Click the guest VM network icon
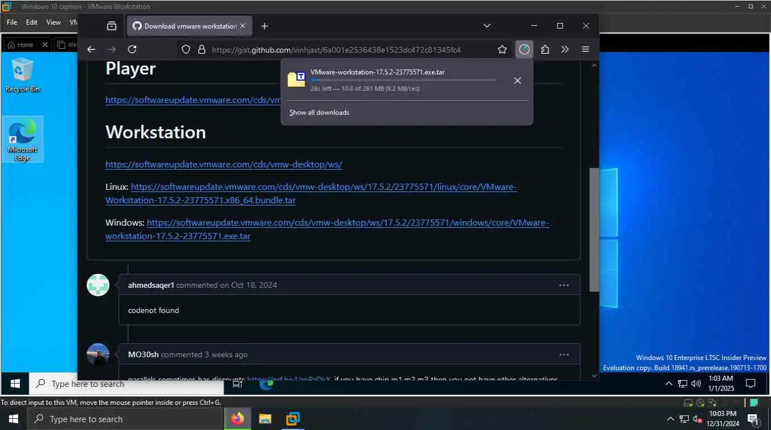 682,384
